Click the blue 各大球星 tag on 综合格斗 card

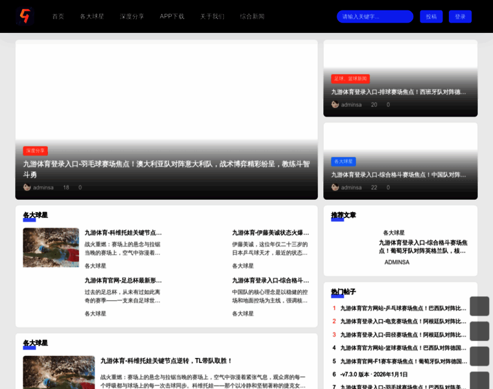point(343,161)
